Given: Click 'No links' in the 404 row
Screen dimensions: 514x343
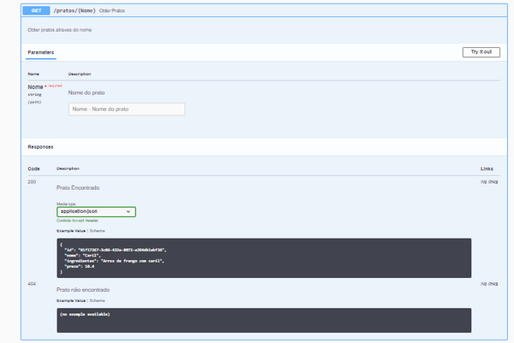Looking at the screenshot, I should pos(489,284).
